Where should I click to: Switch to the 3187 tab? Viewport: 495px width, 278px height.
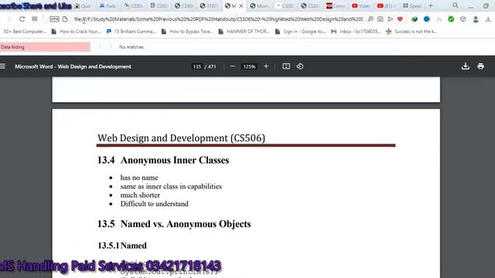pyautogui.click(x=209, y=5)
